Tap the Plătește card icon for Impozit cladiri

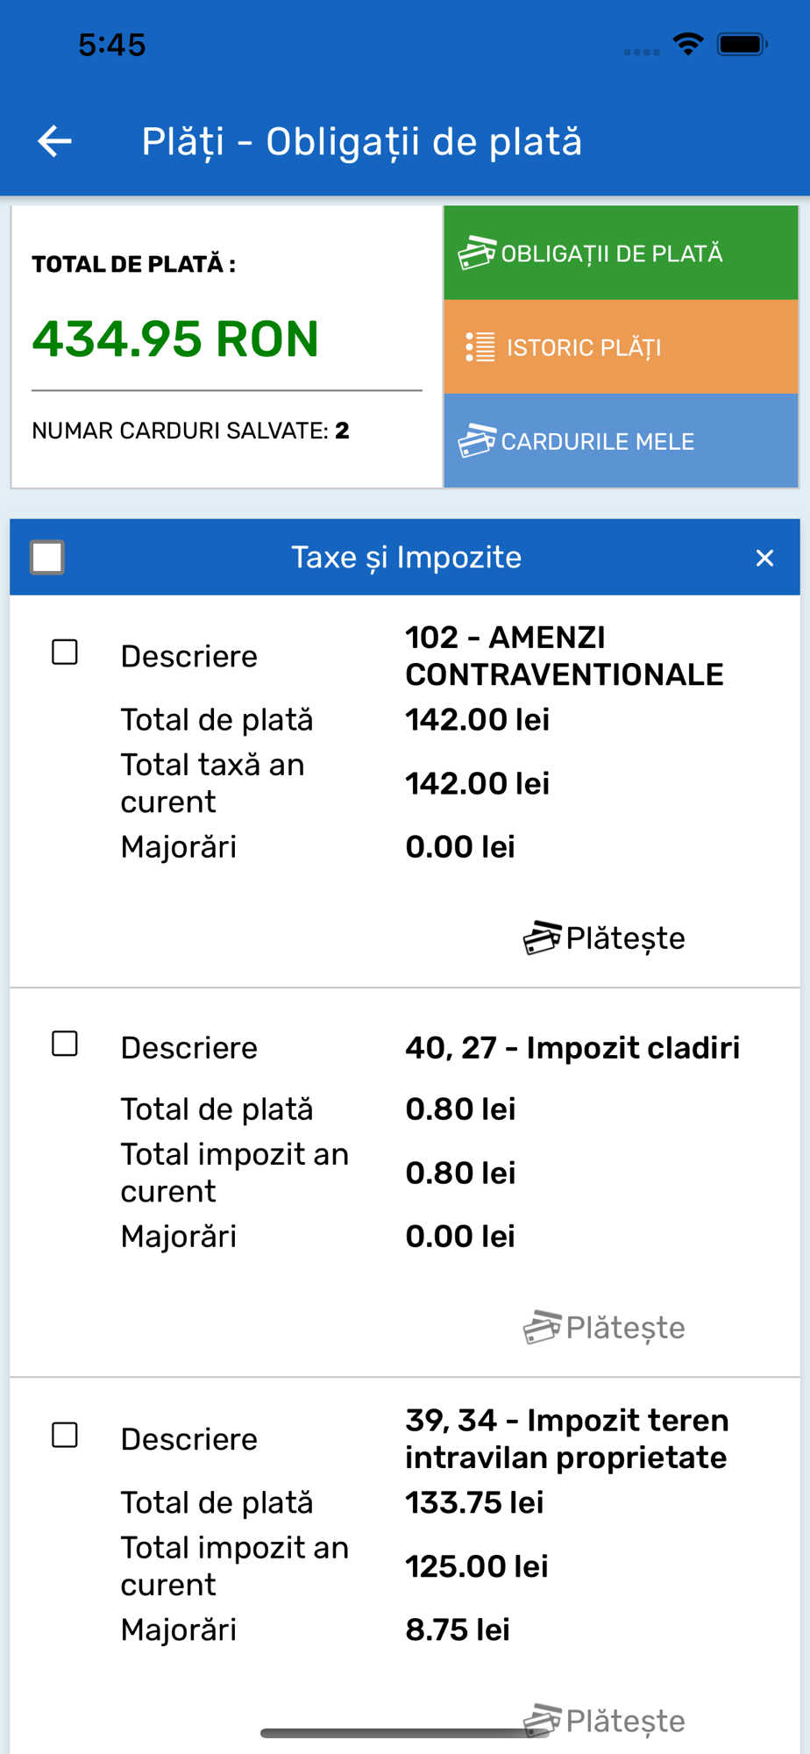click(543, 1327)
